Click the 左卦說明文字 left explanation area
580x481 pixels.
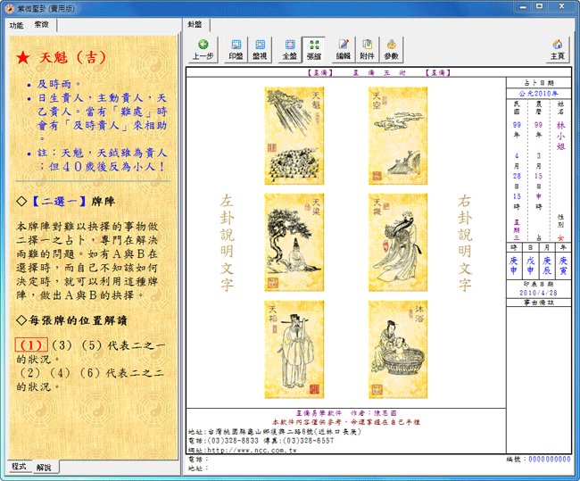click(x=228, y=243)
